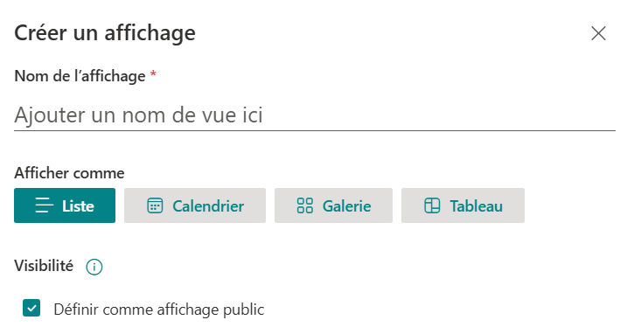This screenshot has height=334, width=627.
Task: Switch to the Tableau view type
Action: (463, 205)
